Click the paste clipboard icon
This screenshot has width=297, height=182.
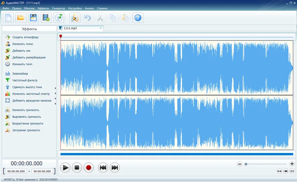tap(125, 18)
